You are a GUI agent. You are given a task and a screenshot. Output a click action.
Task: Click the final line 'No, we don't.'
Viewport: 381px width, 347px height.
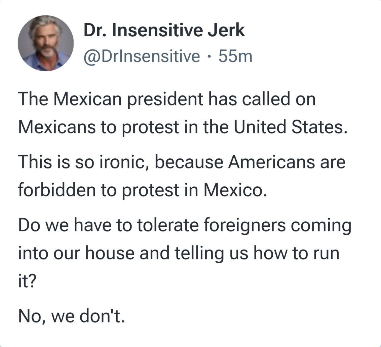[x=71, y=316]
